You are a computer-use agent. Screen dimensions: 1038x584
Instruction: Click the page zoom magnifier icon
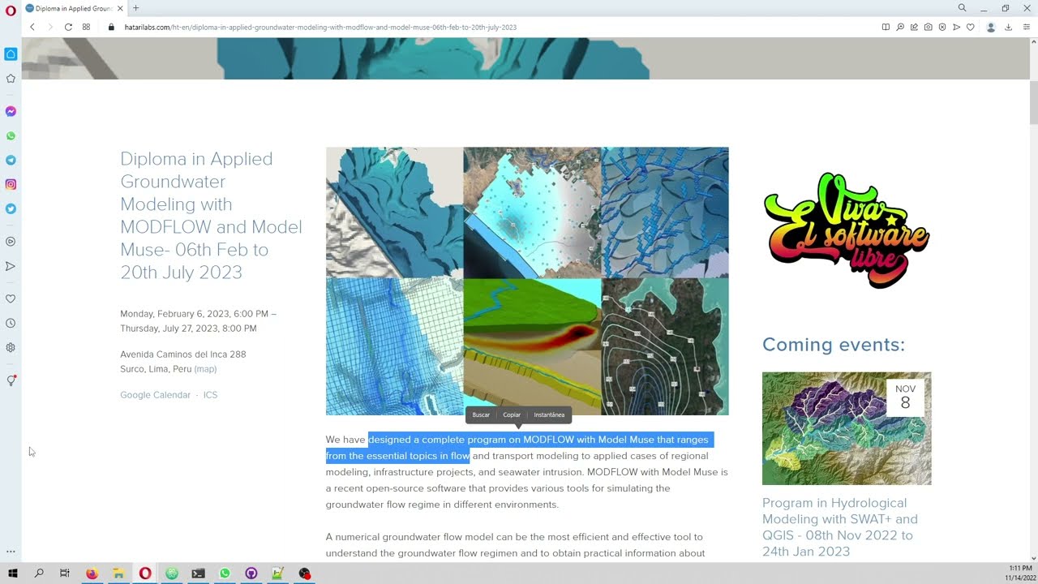(x=900, y=27)
